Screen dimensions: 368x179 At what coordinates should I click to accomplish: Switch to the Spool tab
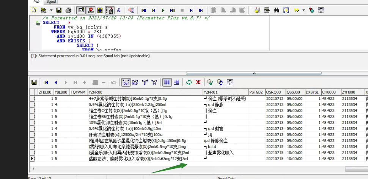click(x=51, y=2)
